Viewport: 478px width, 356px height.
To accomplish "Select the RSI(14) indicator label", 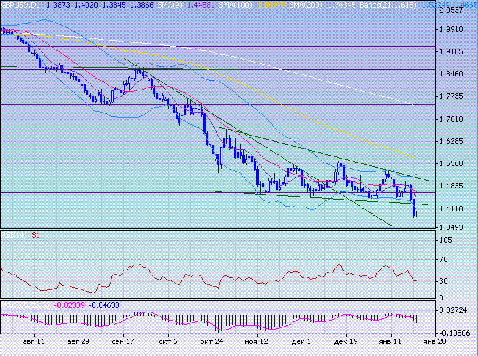I will coord(14,235).
